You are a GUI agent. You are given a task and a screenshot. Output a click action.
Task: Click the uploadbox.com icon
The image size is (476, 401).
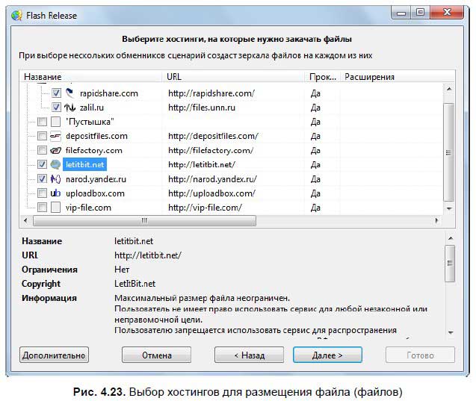pos(55,193)
